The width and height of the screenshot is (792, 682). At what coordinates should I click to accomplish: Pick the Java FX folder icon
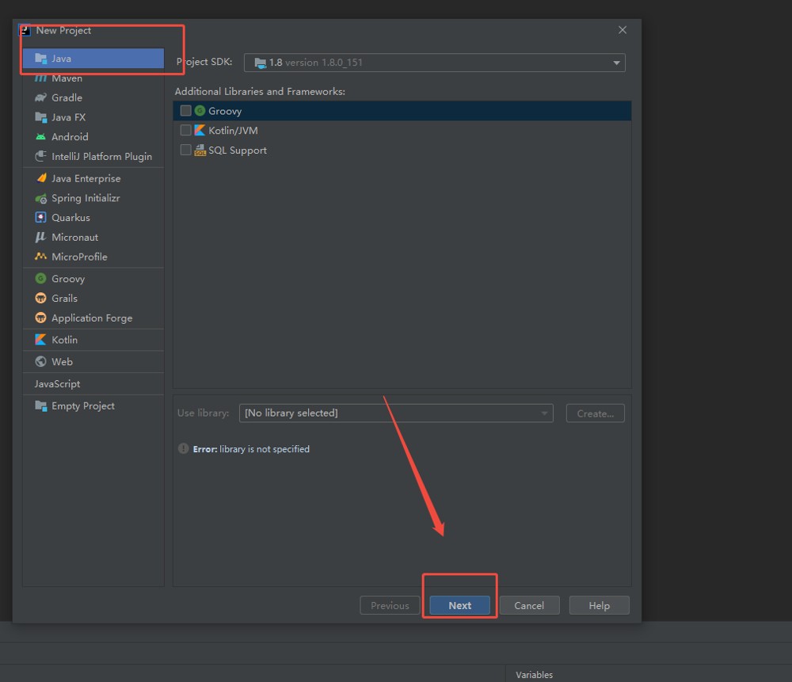[x=41, y=117]
